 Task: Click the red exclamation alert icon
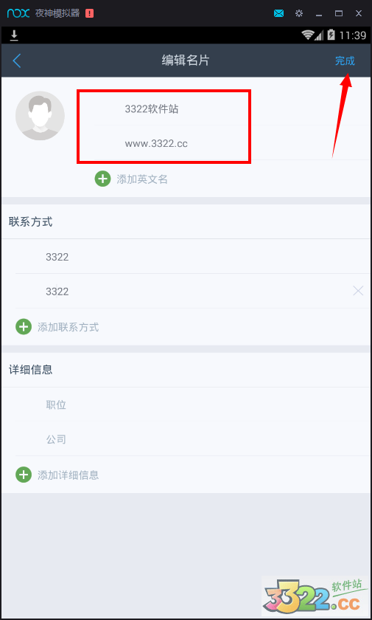pos(90,13)
